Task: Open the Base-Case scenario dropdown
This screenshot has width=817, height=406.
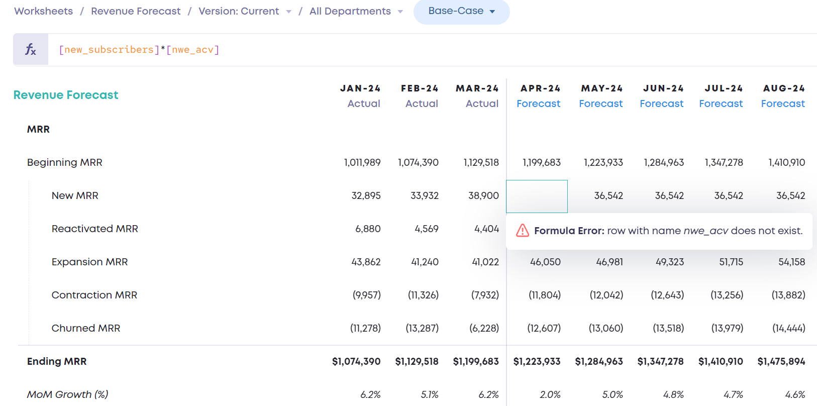Action: tap(461, 11)
